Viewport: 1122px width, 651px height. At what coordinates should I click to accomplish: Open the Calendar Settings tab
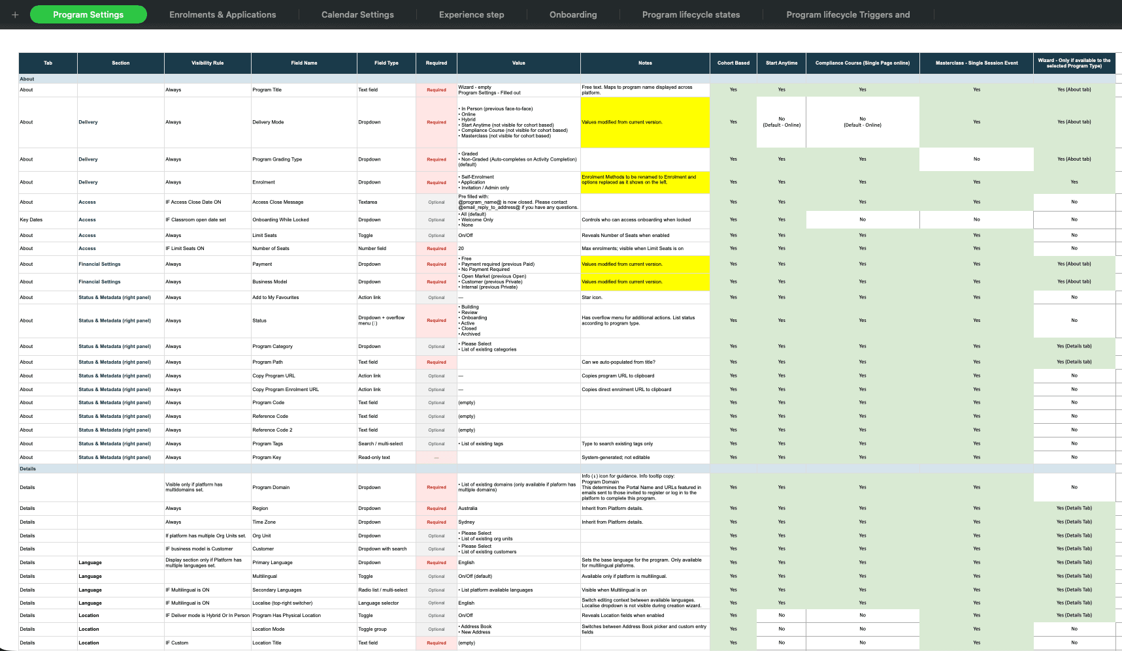pyautogui.click(x=357, y=14)
